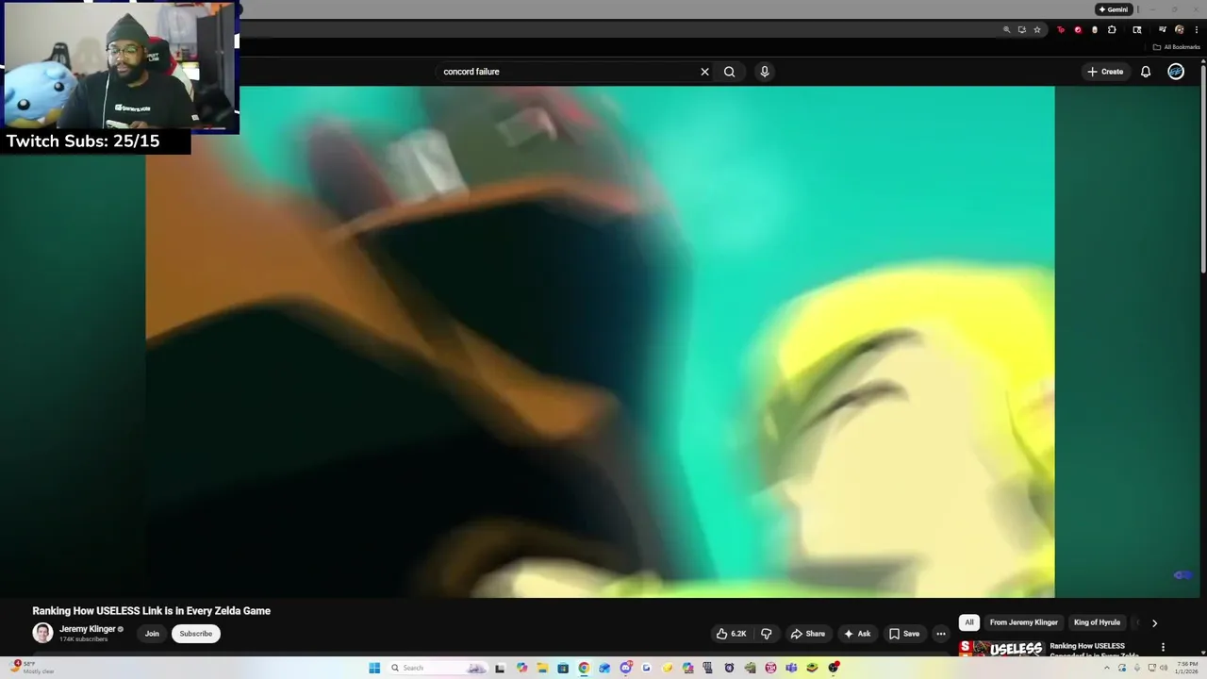The width and height of the screenshot is (1207, 679).
Task: Open Chrome media control icon
Action: point(1162,29)
